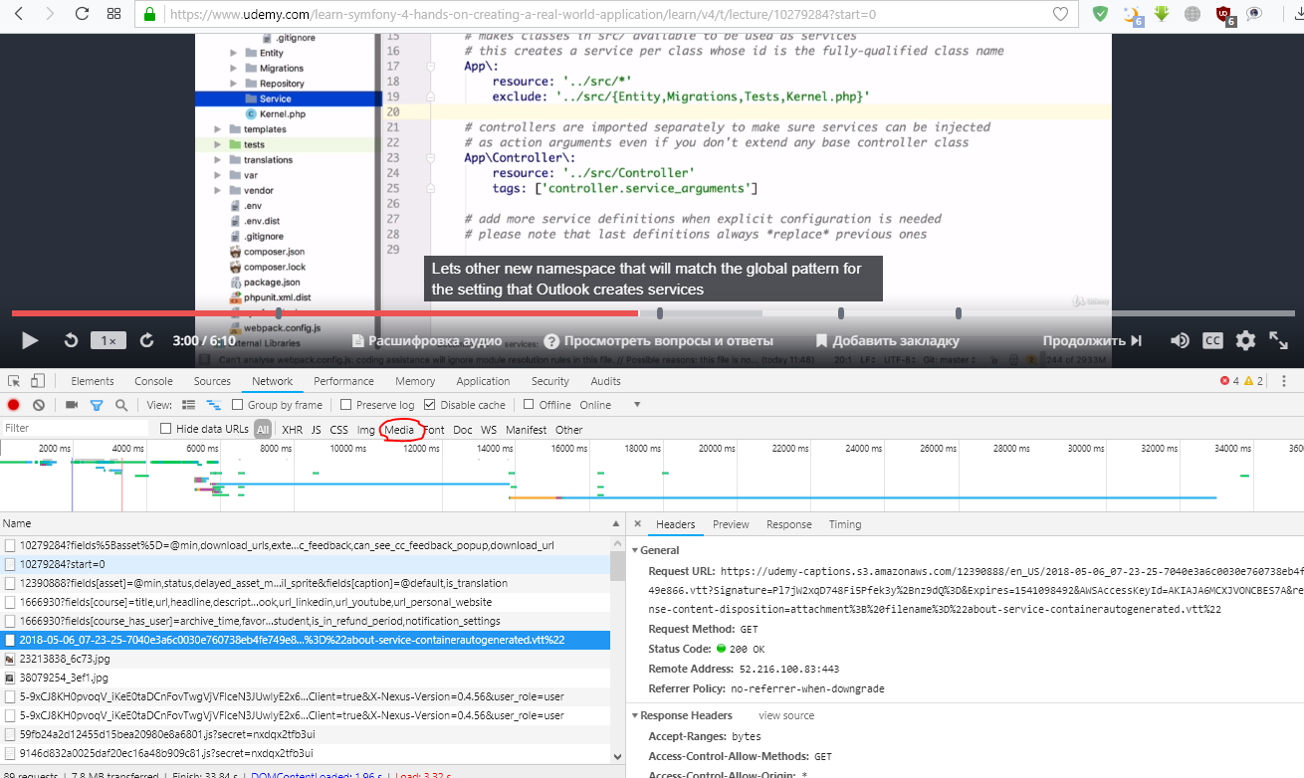The height and width of the screenshot is (778, 1304).
Task: Uncheck the Disable cache checkbox
Action: (x=430, y=405)
